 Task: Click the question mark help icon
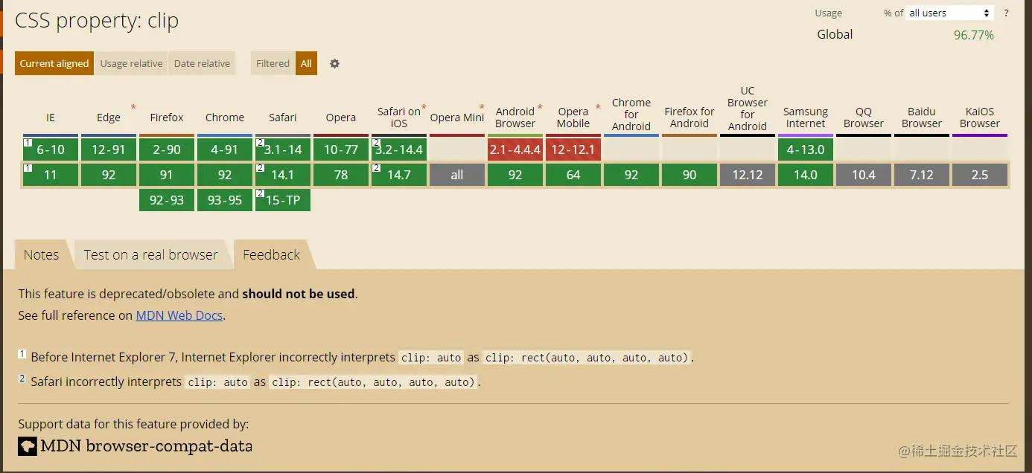click(x=1006, y=13)
